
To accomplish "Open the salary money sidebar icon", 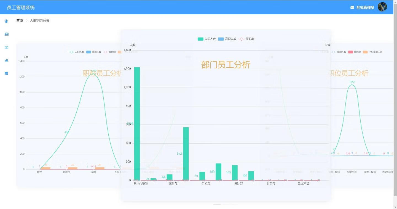I will click(x=6, y=47).
